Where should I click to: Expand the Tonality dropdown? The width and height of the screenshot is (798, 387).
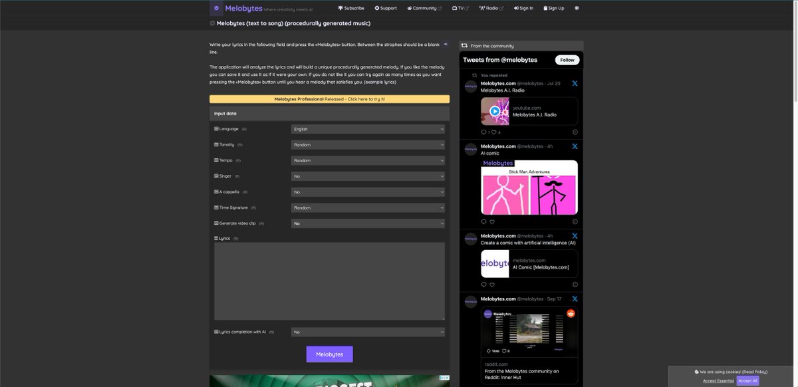pyautogui.click(x=368, y=145)
